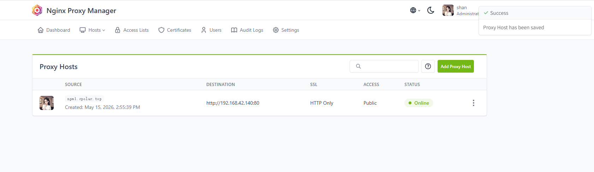This screenshot has height=172, width=594.
Task: Click the Success notification header
Action: coord(535,13)
